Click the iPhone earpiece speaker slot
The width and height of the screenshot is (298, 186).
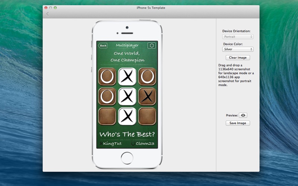[127, 33]
